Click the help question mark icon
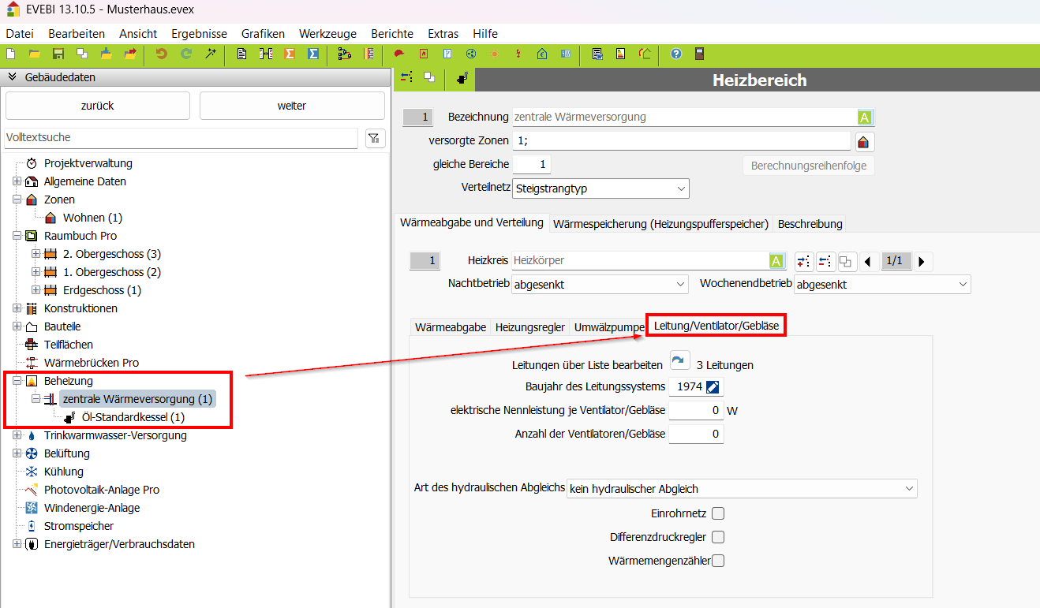 [675, 54]
